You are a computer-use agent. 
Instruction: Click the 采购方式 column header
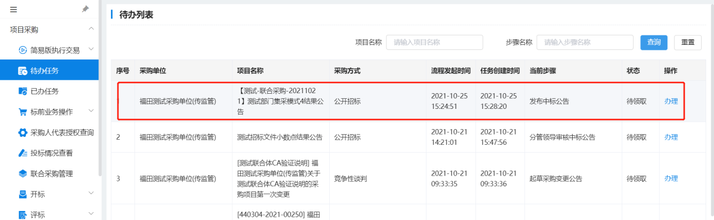[347, 71]
